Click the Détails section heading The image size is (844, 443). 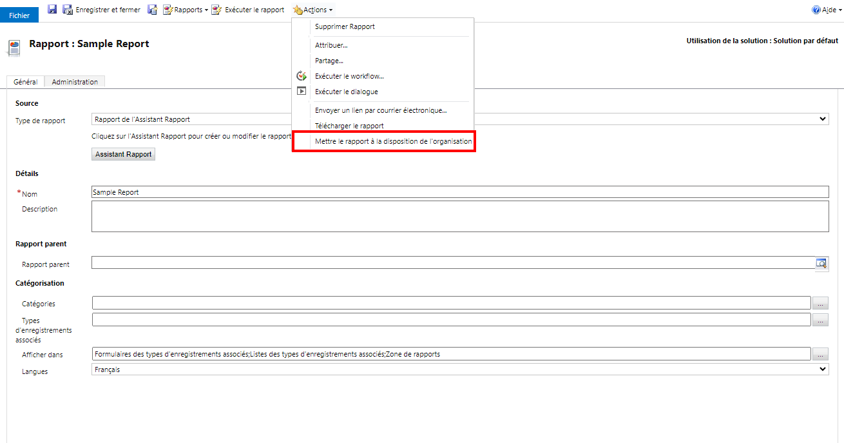[27, 173]
